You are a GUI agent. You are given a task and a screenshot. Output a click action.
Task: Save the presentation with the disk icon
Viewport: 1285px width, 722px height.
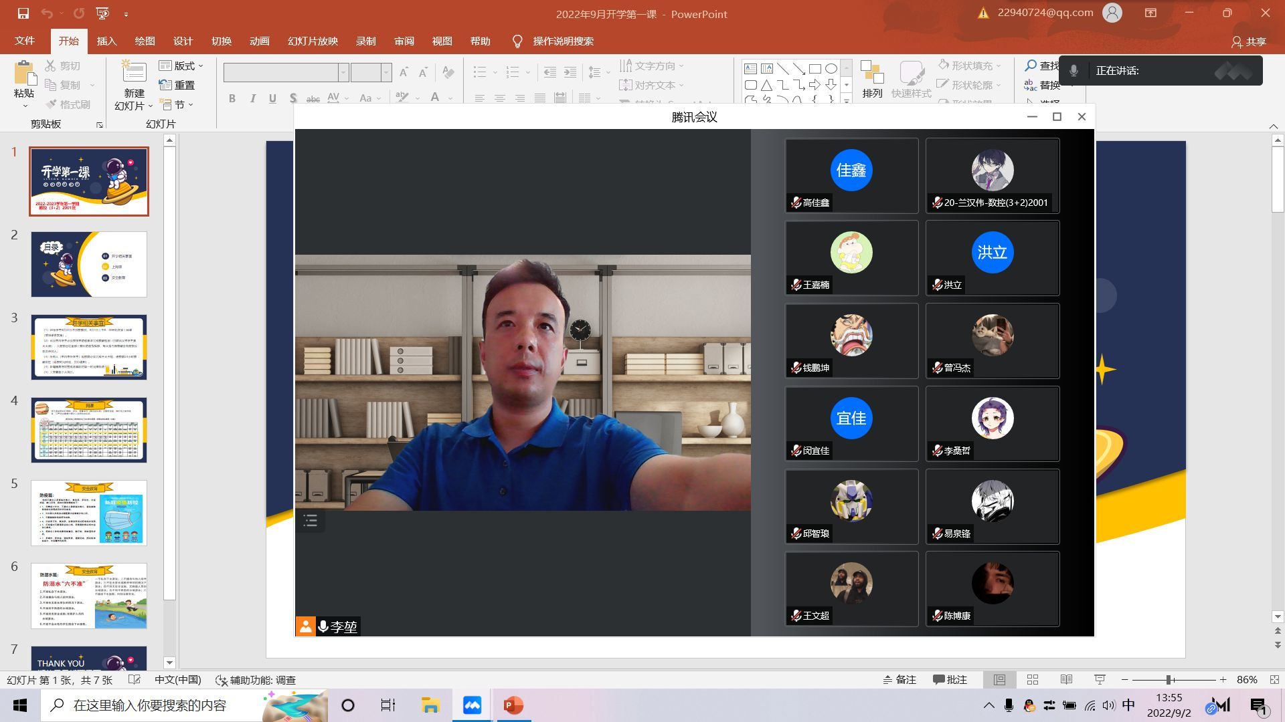[23, 13]
